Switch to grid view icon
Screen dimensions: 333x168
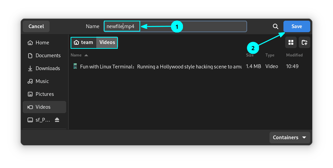click(291, 42)
